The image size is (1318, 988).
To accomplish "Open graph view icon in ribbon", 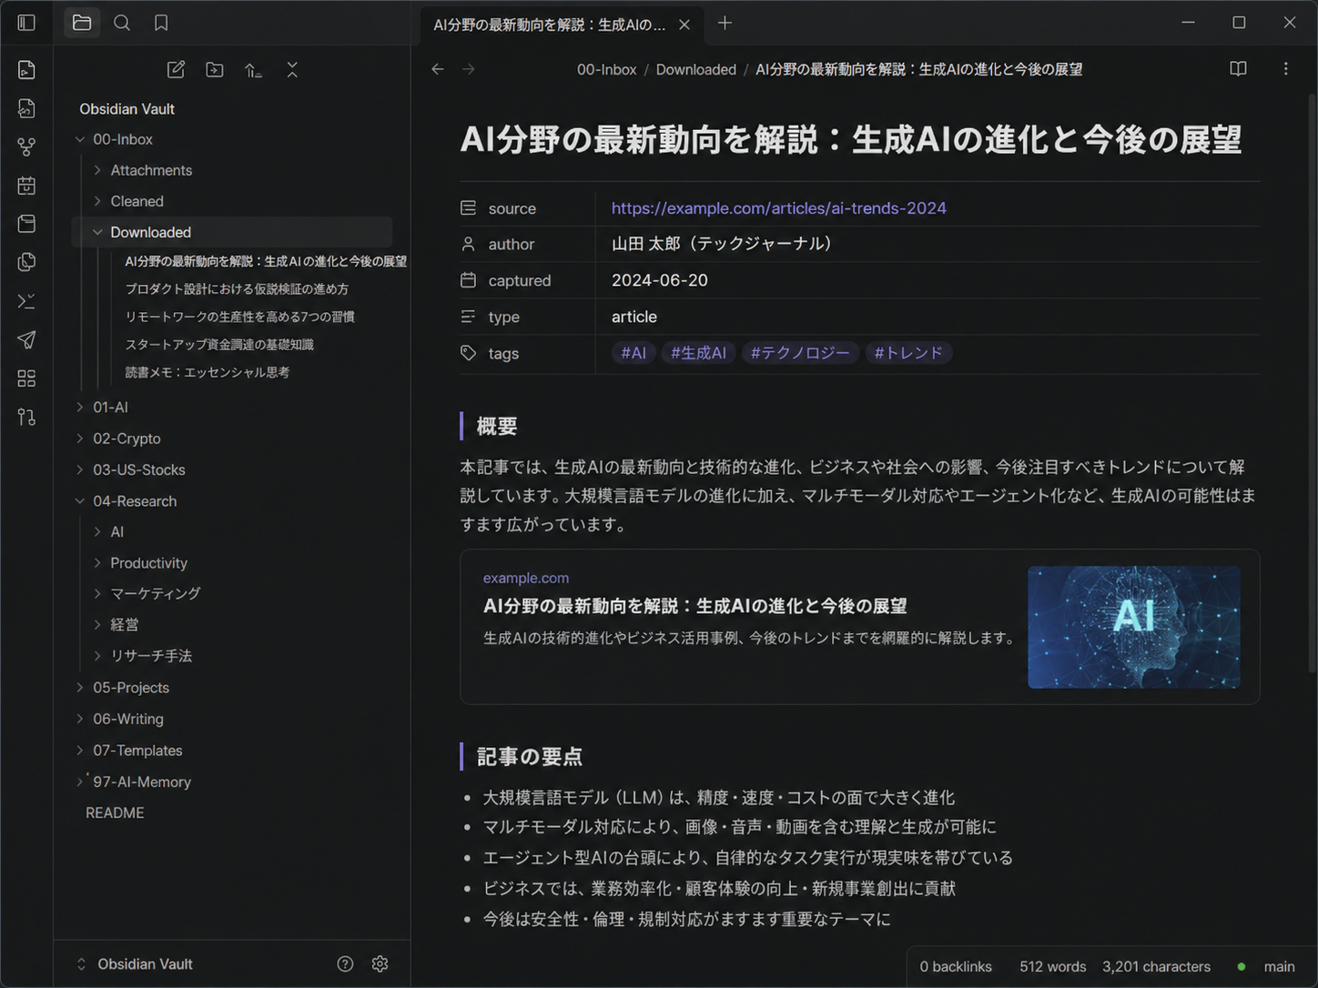I will point(26,146).
